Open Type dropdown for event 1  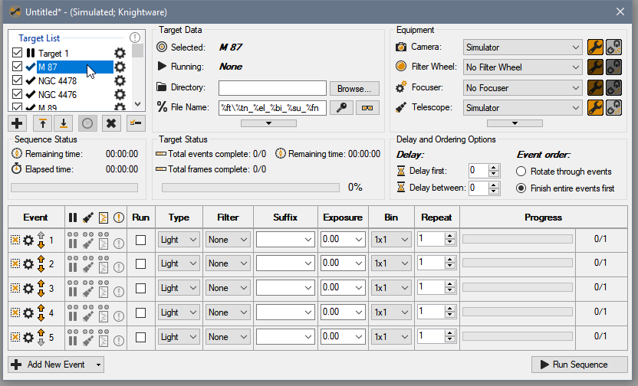pyautogui.click(x=179, y=240)
